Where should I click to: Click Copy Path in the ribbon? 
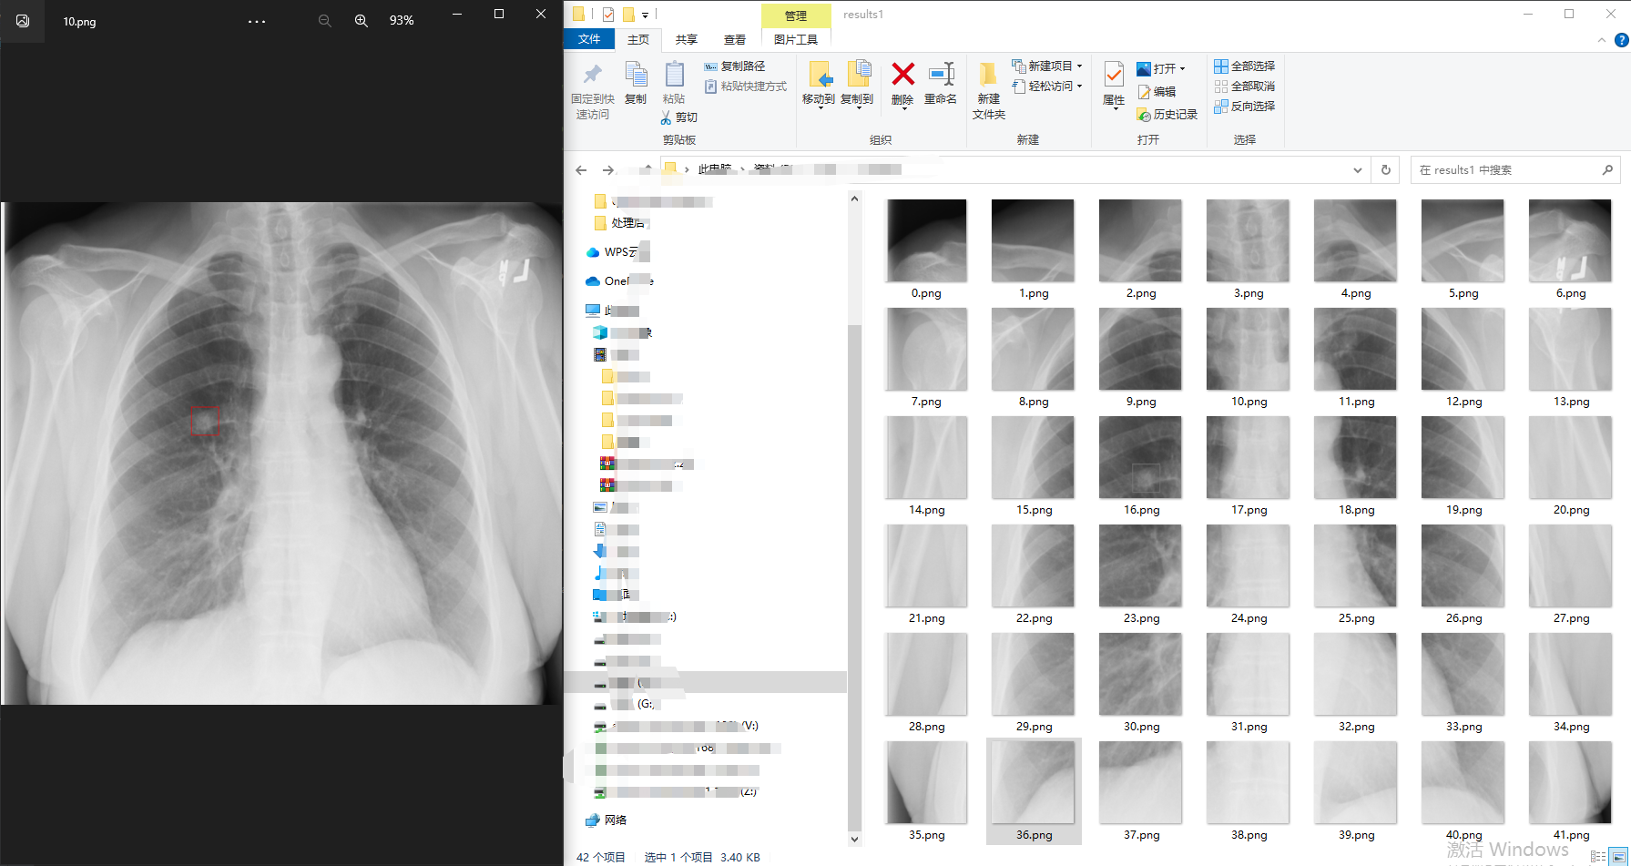tap(735, 66)
